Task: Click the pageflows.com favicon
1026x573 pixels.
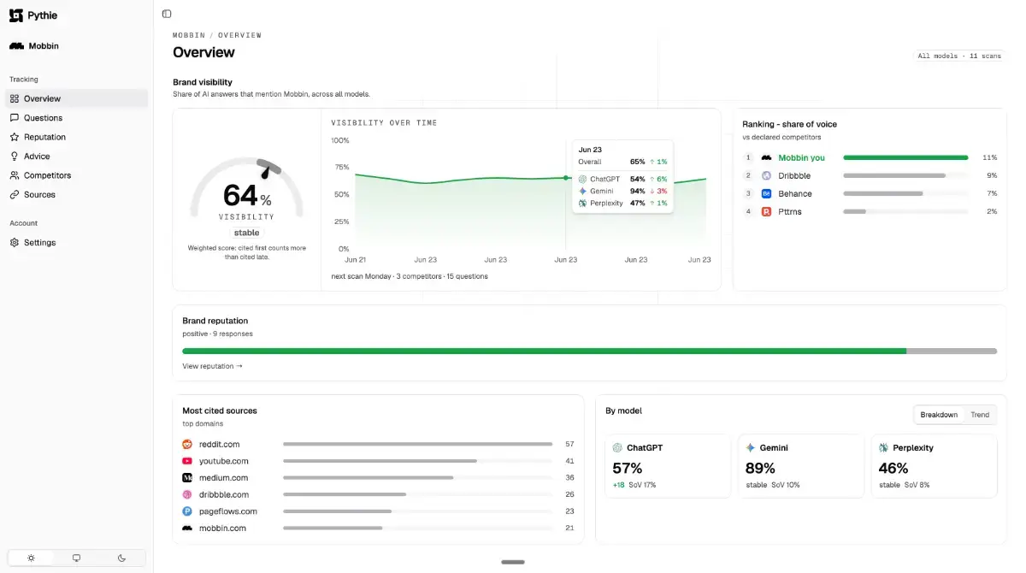Action: [x=187, y=511]
